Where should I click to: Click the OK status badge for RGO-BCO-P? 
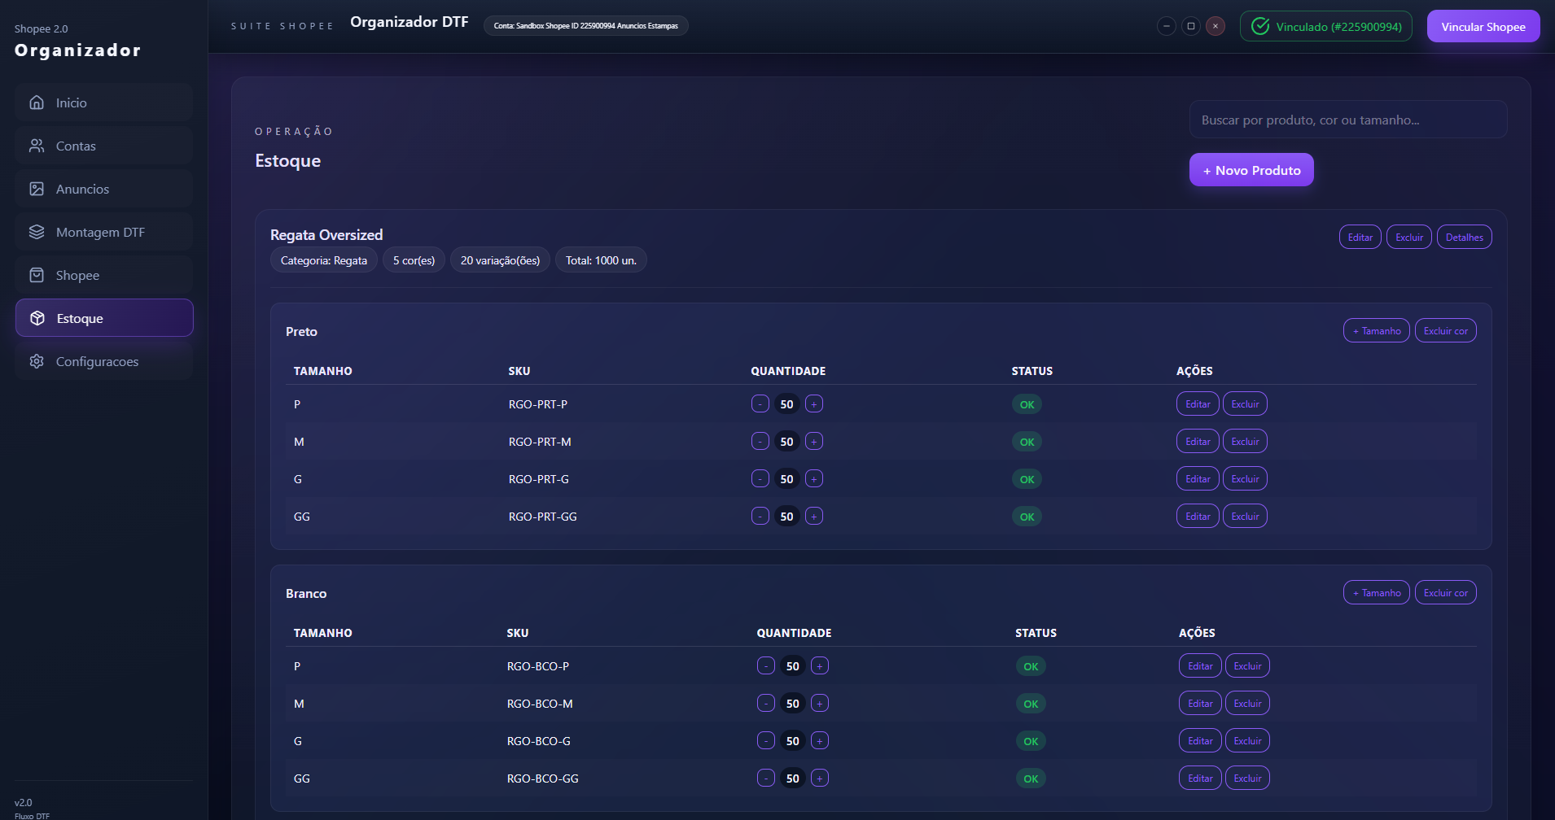point(1030,666)
